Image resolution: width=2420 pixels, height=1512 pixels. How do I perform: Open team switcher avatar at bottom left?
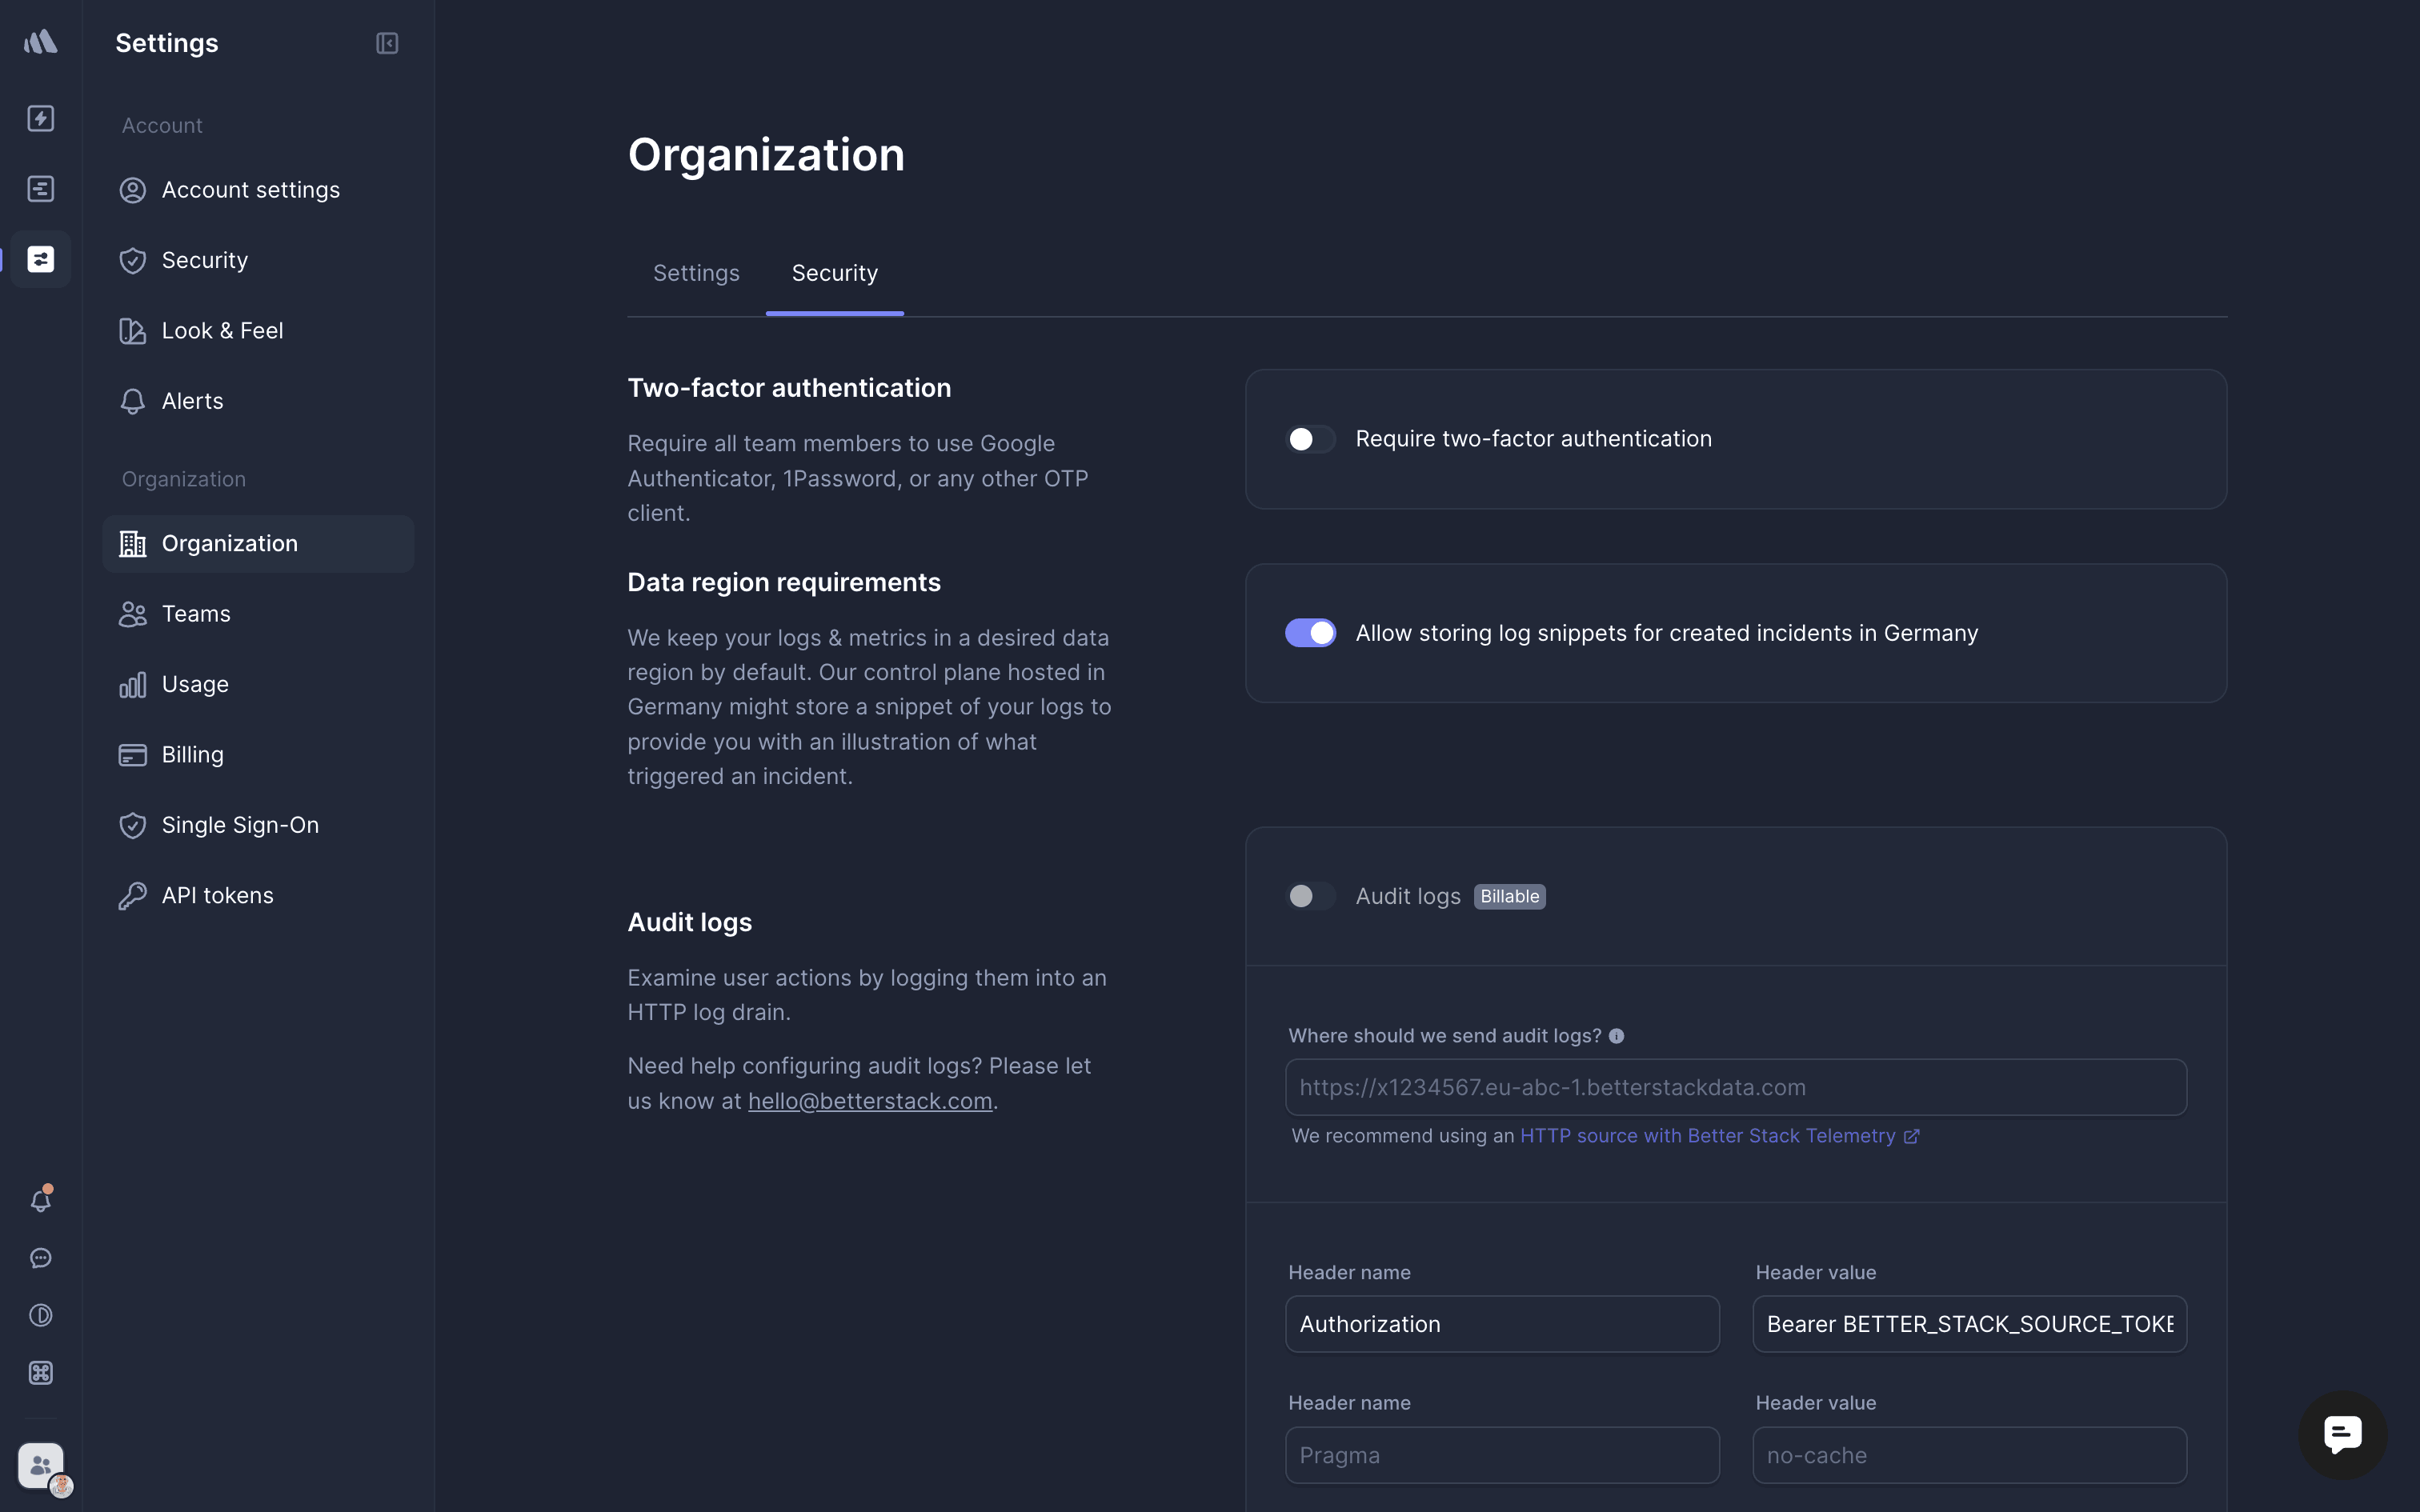tap(40, 1466)
